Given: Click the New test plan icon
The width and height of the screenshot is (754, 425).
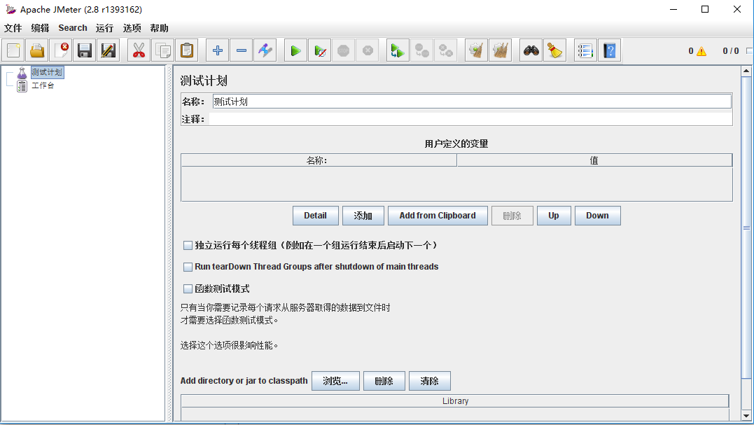Looking at the screenshot, I should [x=13, y=50].
